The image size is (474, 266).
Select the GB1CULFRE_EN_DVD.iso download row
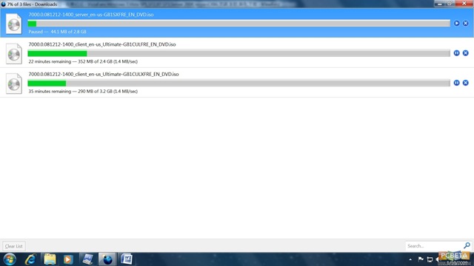(237, 52)
